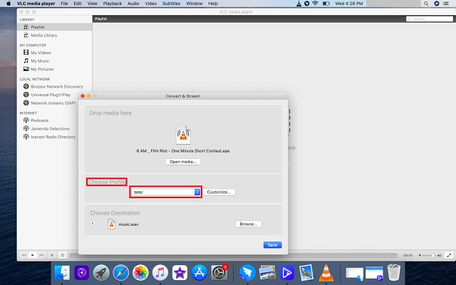Image resolution: width=456 pixels, height=285 pixels.
Task: Click the My Pictures image icon
Action: coord(26,69)
